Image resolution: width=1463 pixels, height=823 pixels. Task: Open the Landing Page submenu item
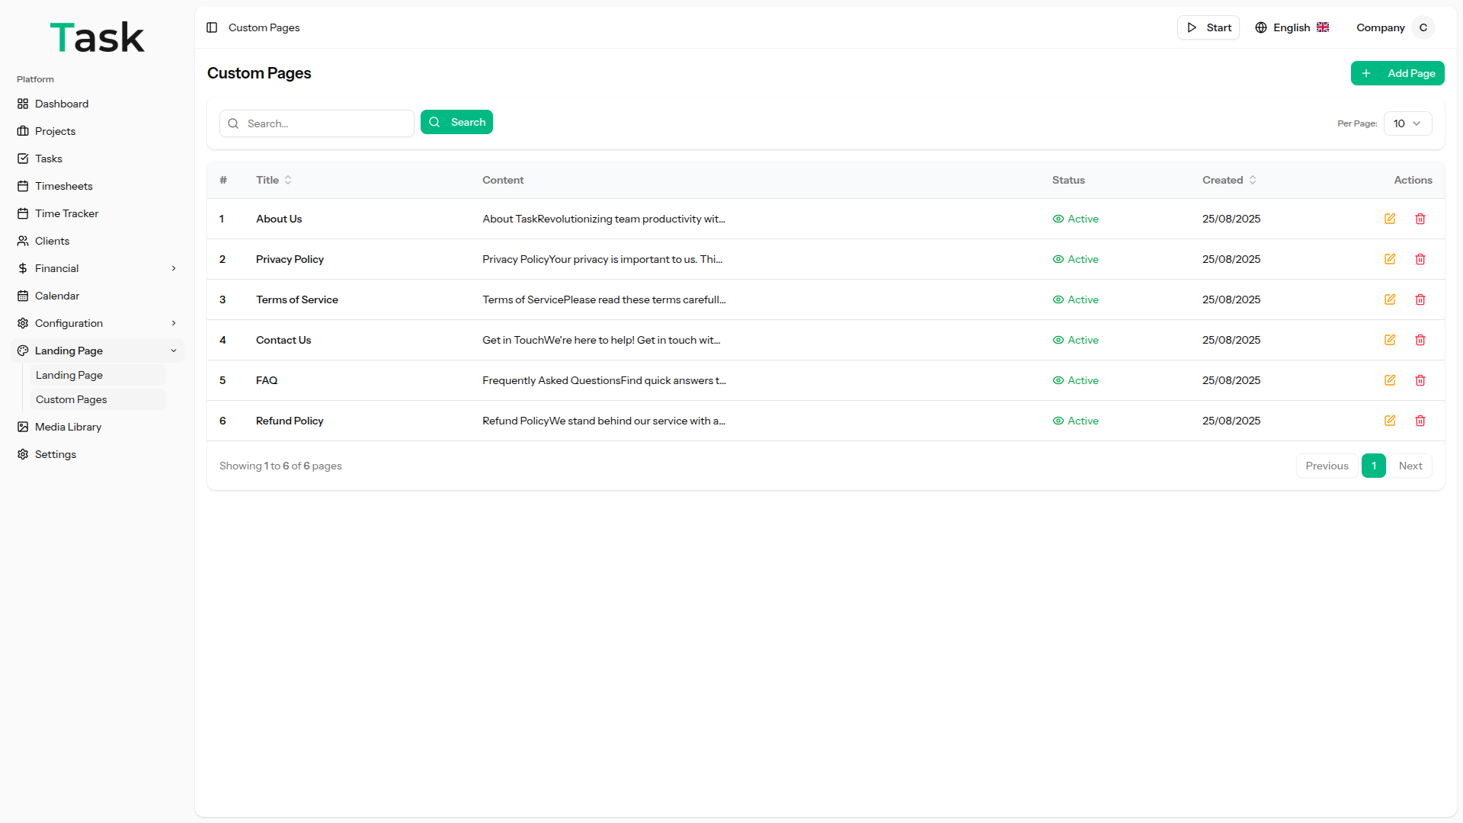point(69,375)
